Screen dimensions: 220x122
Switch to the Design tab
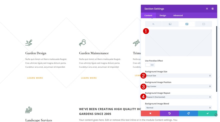click(x=163, y=15)
